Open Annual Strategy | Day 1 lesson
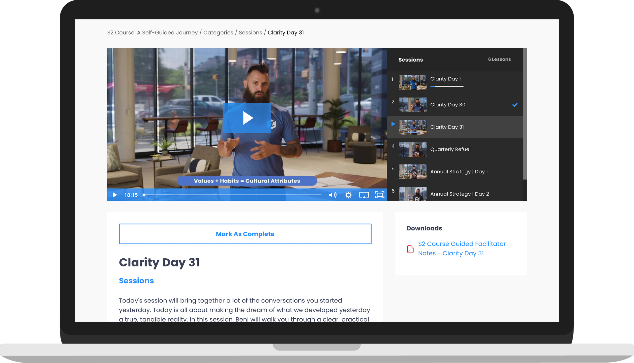Image resolution: width=634 pixels, height=363 pixels. (459, 172)
